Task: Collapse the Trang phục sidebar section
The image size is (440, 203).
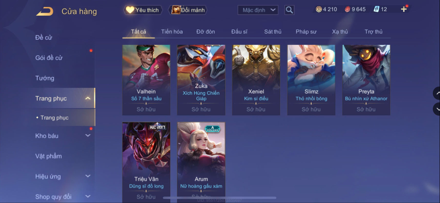Action: pyautogui.click(x=88, y=98)
